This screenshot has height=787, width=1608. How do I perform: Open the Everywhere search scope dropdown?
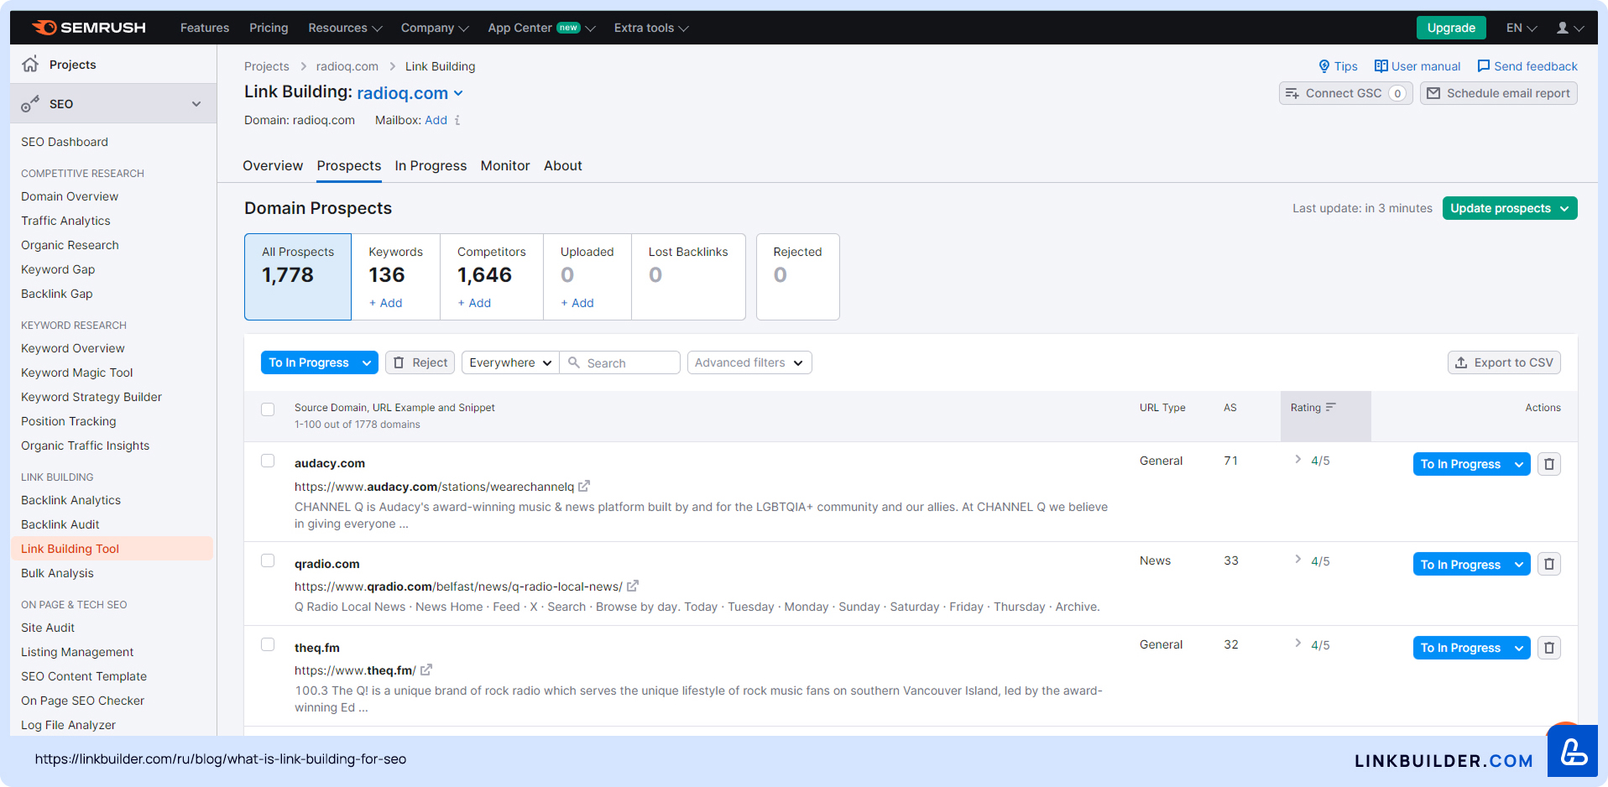[510, 362]
